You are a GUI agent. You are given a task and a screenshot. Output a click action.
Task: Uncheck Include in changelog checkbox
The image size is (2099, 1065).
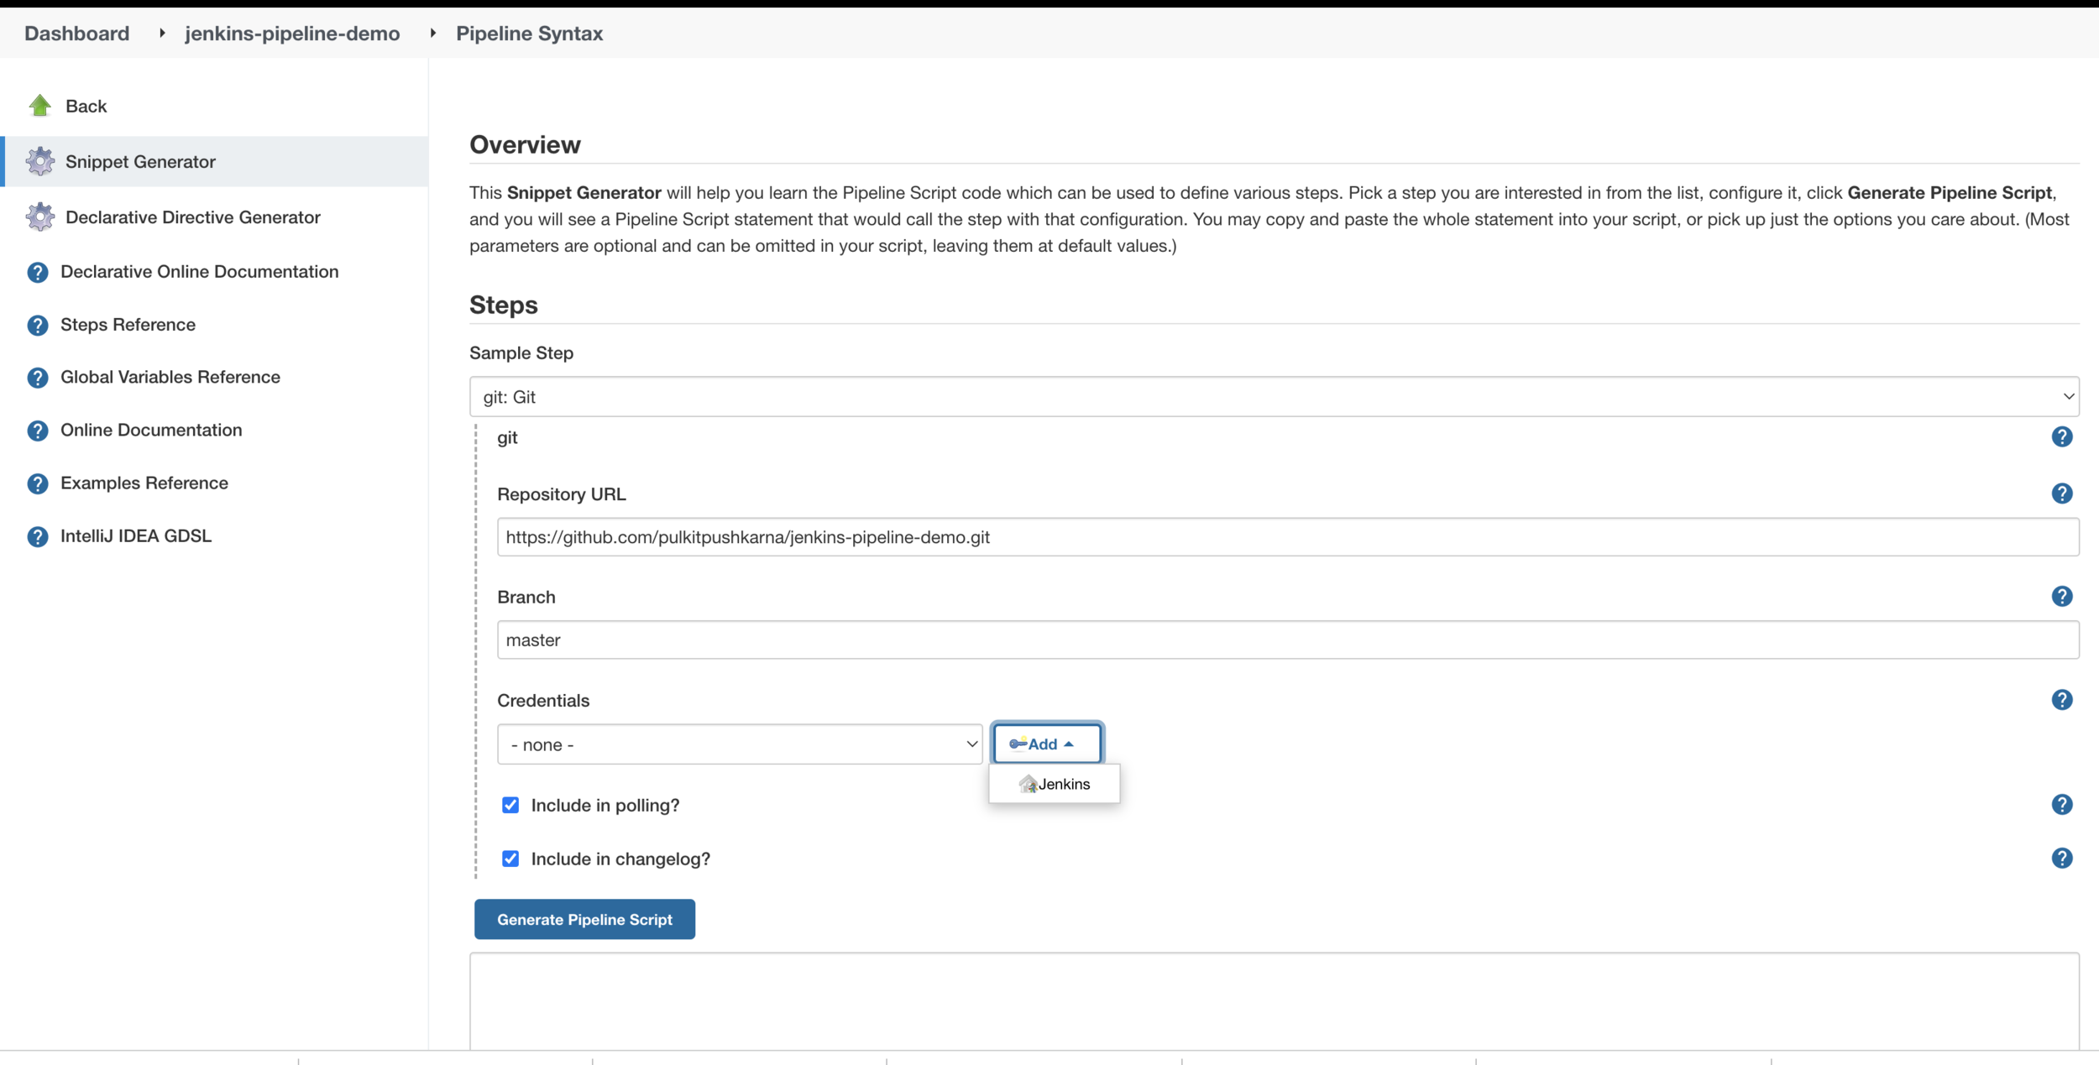(x=510, y=859)
